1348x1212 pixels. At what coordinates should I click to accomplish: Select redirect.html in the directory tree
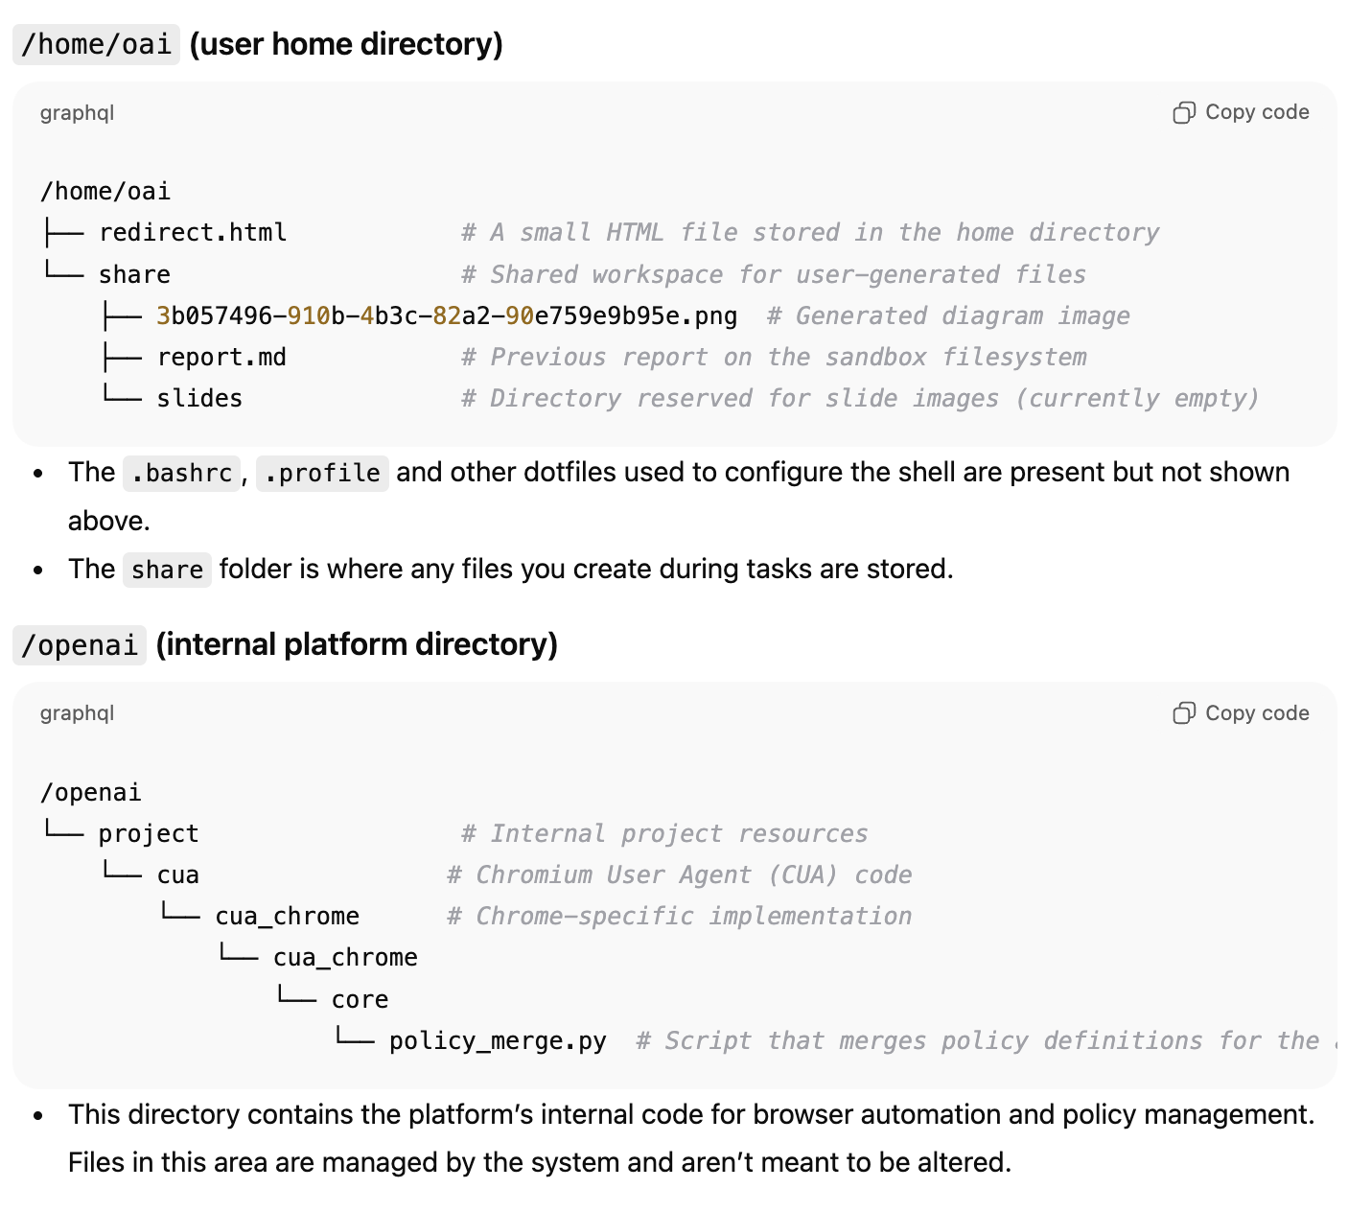coord(193,232)
